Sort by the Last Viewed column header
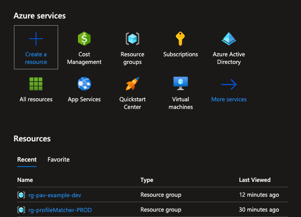Screen dimensions: 301x217 tap(255, 180)
